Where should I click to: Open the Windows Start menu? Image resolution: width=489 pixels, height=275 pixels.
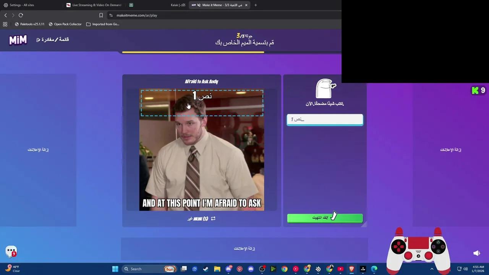pyautogui.click(x=115, y=269)
